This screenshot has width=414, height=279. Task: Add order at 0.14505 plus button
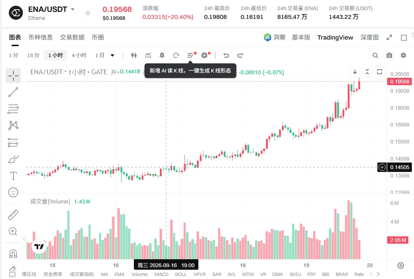(382, 167)
